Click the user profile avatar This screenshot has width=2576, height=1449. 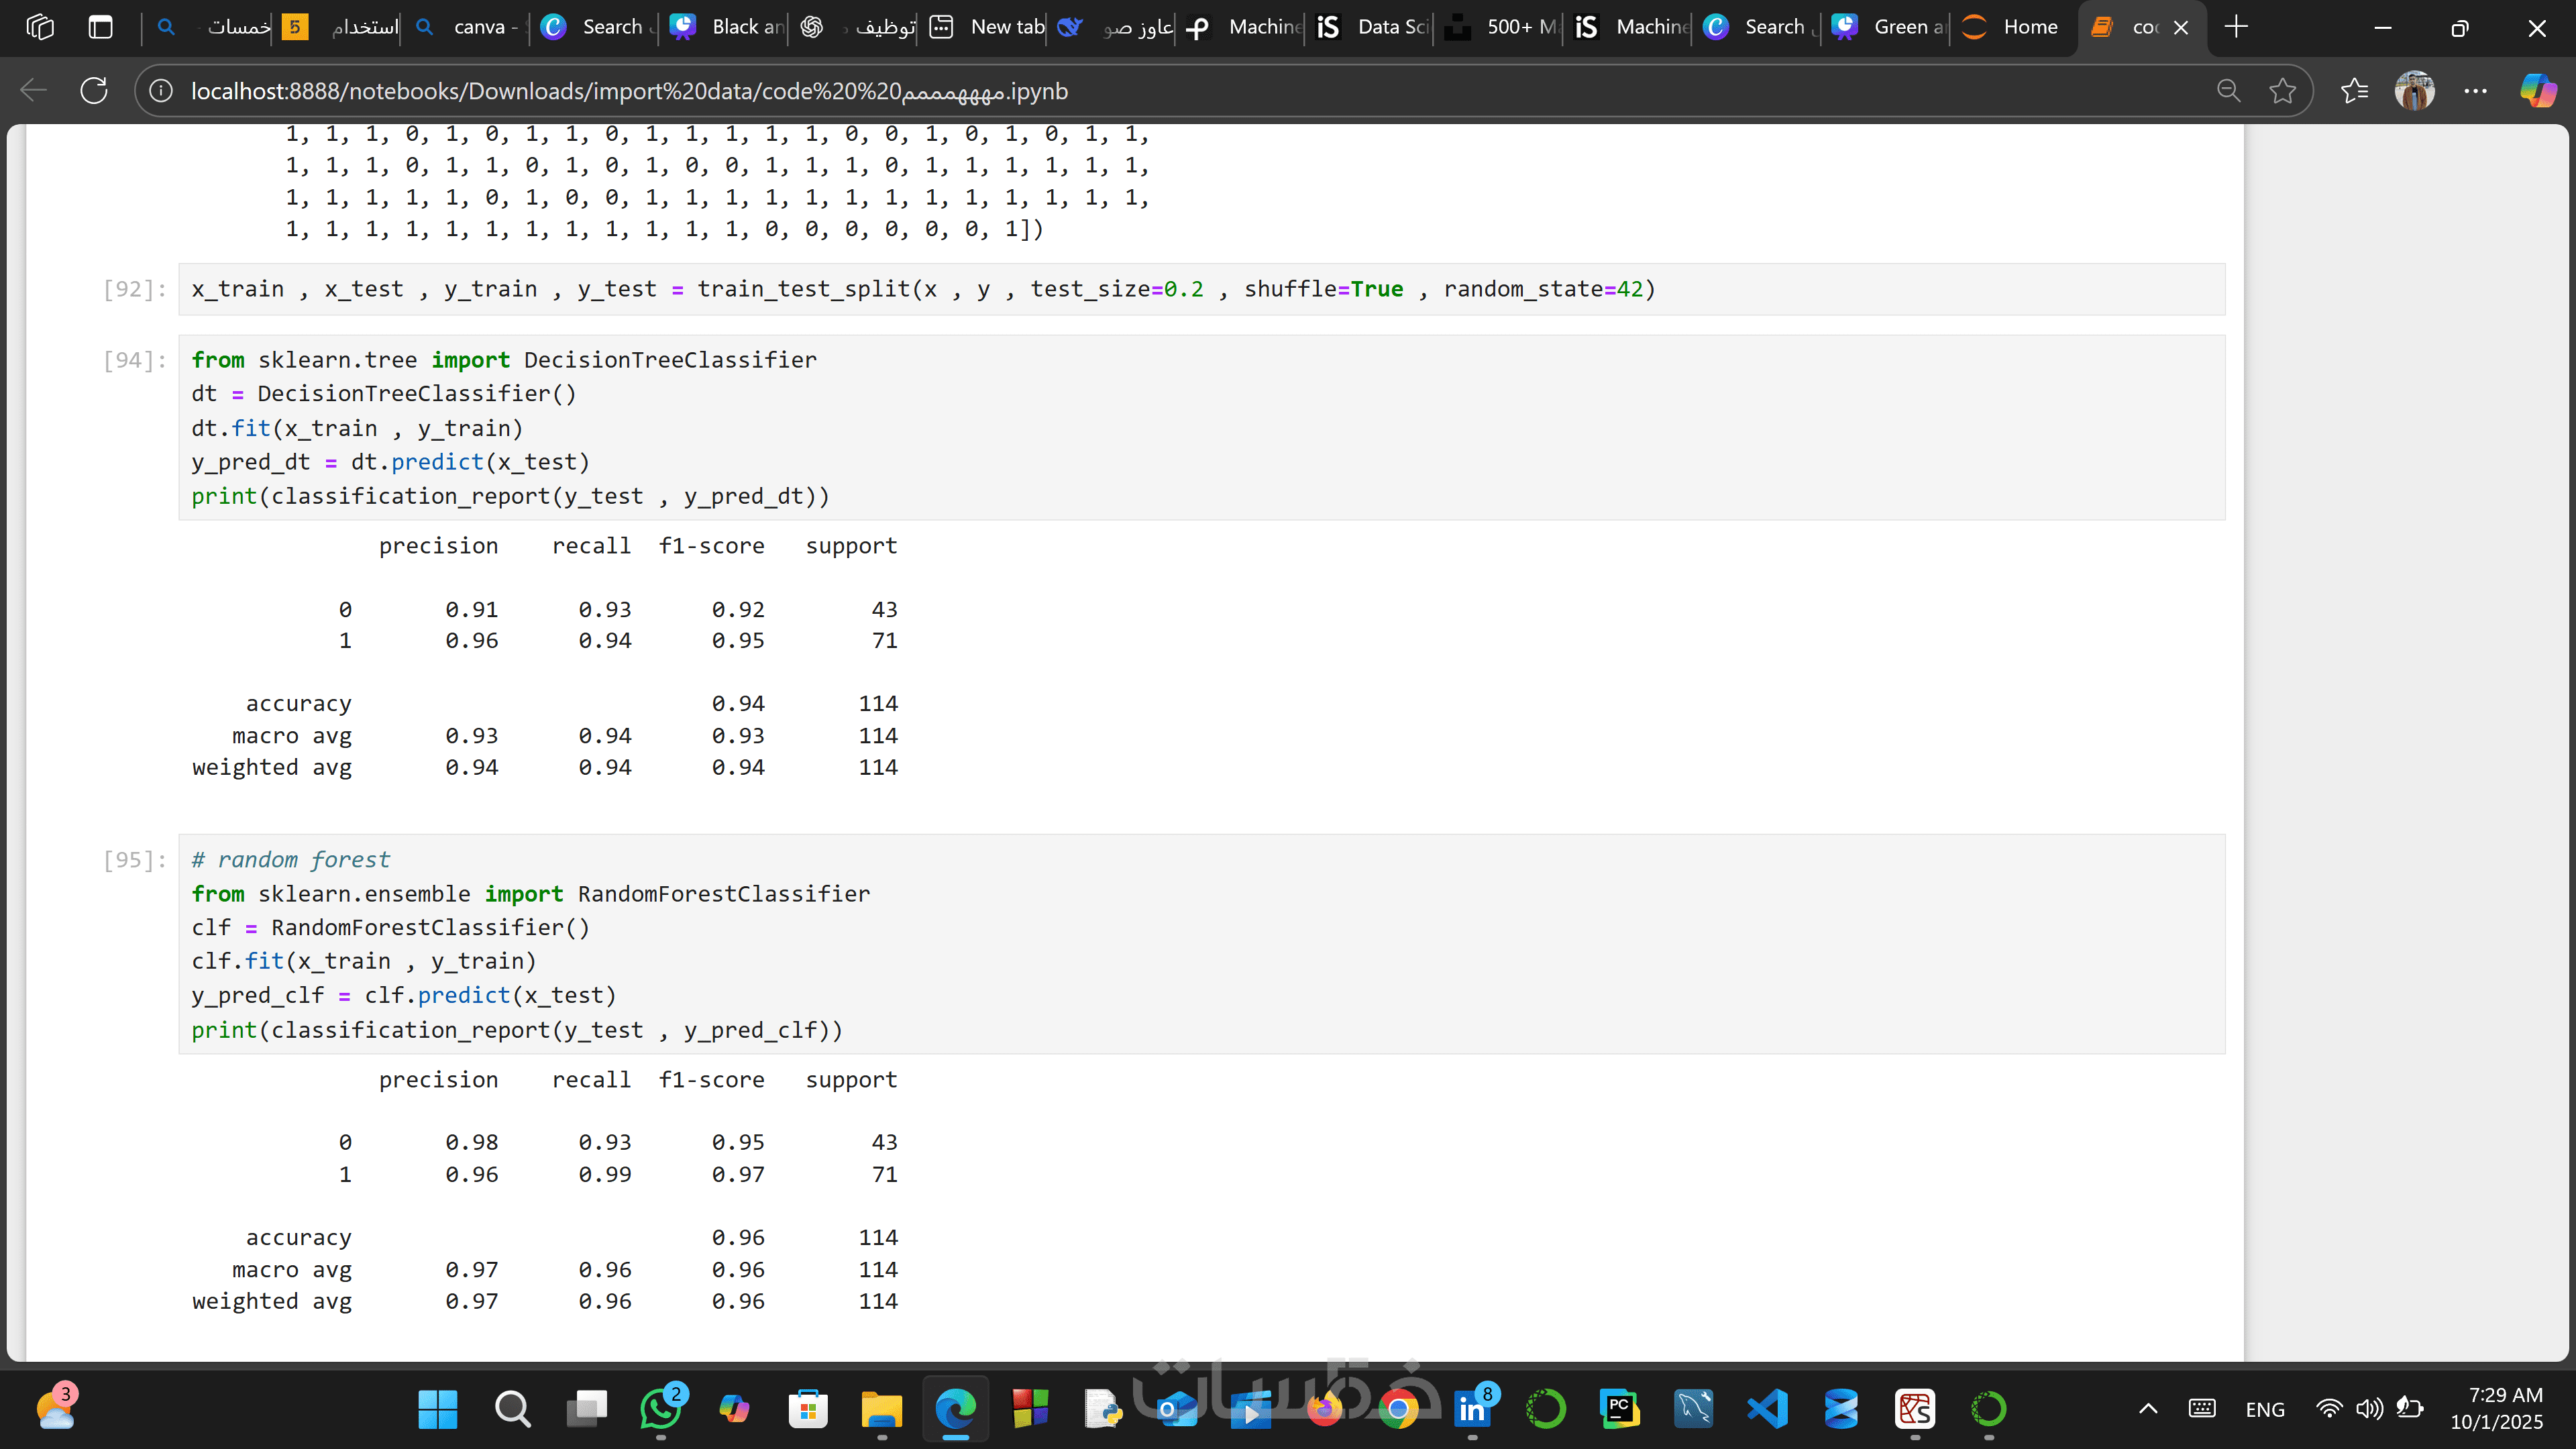click(x=2414, y=91)
